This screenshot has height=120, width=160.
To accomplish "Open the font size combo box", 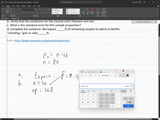I will click(32, 10).
